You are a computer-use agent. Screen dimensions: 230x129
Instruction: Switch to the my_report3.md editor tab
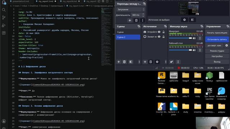46,1
